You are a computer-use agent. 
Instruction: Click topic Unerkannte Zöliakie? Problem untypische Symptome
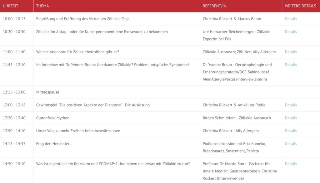coord(112,65)
